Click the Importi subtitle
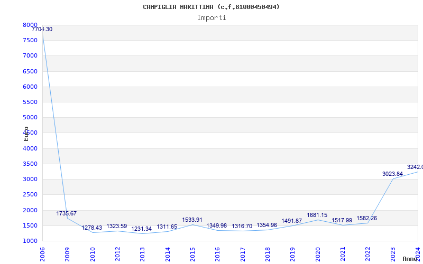Image resolution: width=423 pixels, height=264 pixels. [212, 18]
